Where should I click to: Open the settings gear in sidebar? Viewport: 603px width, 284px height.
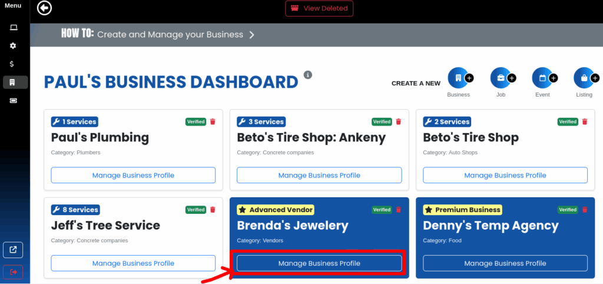pos(13,46)
